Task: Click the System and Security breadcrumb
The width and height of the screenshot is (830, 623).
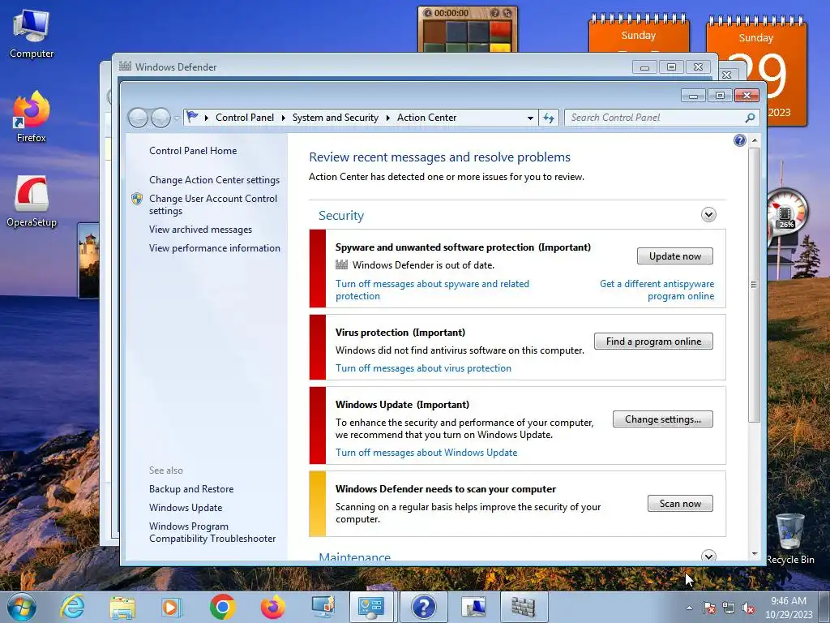Action: point(336,118)
